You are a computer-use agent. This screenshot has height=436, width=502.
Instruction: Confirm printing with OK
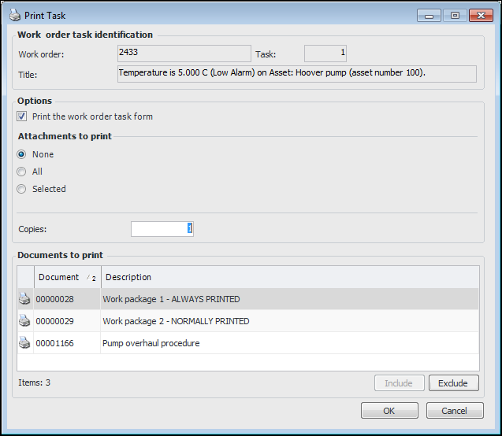point(389,411)
